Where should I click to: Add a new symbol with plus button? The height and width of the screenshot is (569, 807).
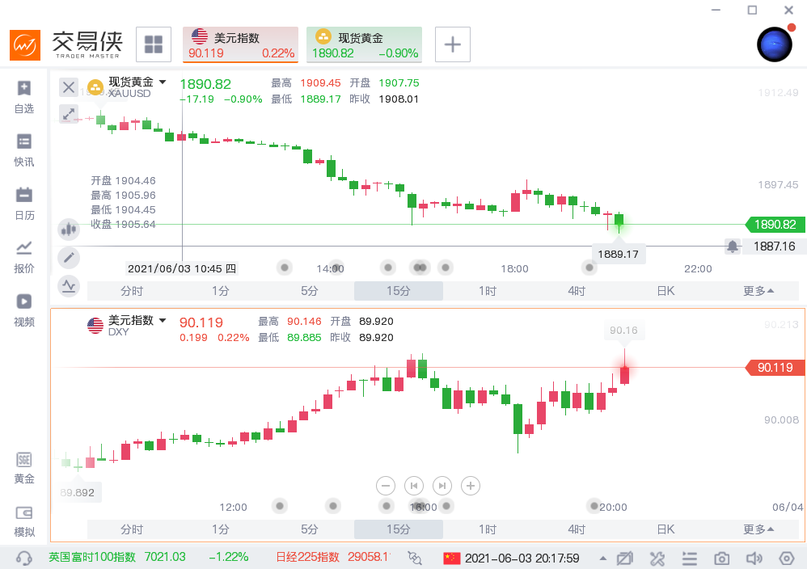tap(453, 44)
